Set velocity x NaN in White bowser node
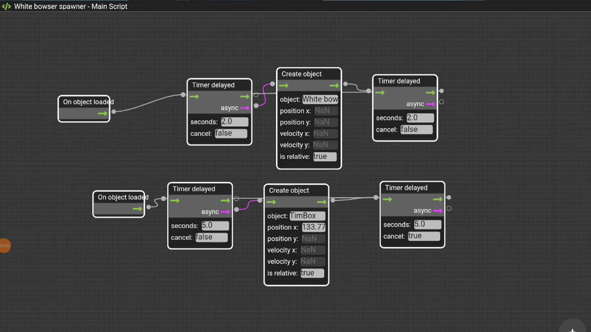 pyautogui.click(x=326, y=133)
